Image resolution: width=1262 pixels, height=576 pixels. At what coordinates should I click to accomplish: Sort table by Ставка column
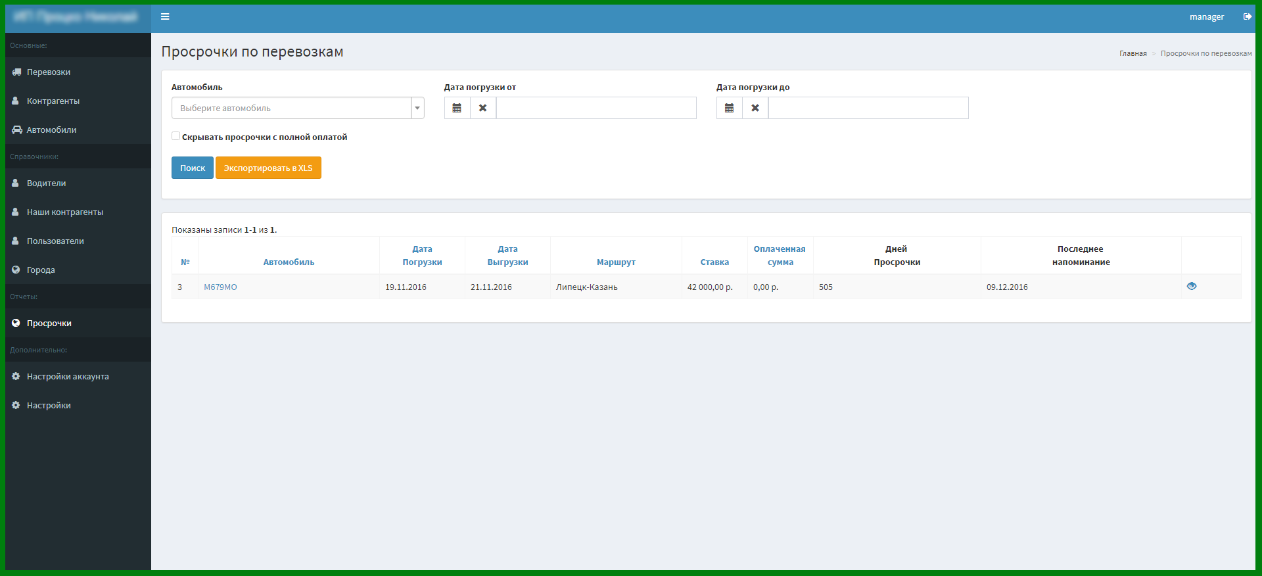714,262
